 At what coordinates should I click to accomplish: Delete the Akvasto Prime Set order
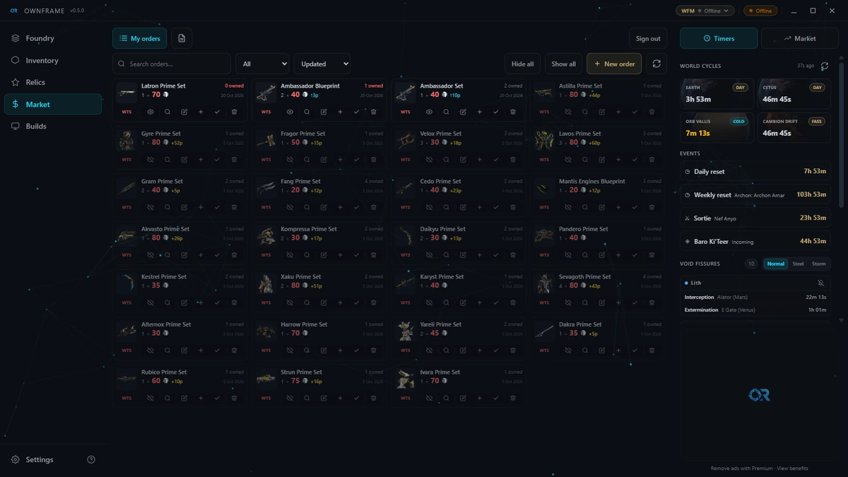tap(234, 255)
